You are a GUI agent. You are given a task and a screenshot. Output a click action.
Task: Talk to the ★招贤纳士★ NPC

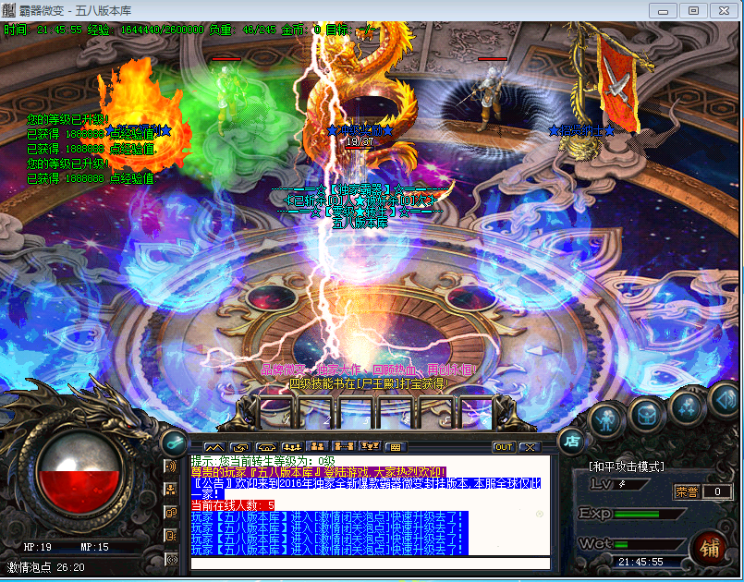(581, 130)
